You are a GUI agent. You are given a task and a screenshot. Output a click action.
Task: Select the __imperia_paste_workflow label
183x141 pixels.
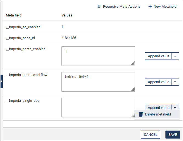27,75
